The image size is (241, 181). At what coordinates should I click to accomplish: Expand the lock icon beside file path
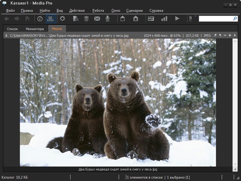6,35
